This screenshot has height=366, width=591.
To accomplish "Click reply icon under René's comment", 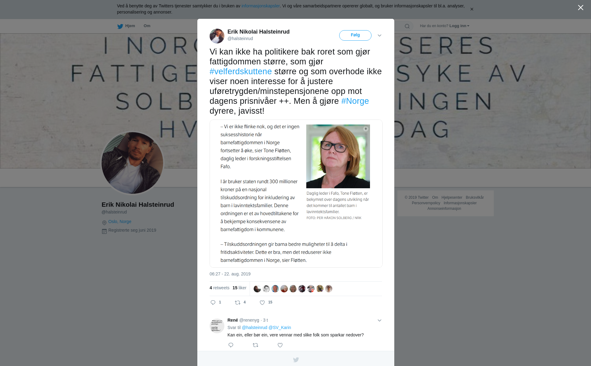I will pyautogui.click(x=231, y=345).
